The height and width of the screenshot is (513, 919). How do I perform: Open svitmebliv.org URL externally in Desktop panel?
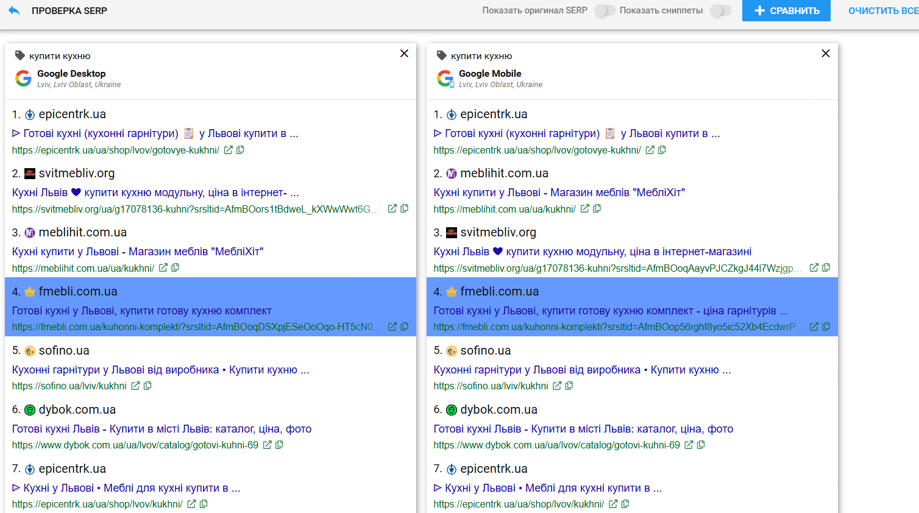click(x=392, y=208)
